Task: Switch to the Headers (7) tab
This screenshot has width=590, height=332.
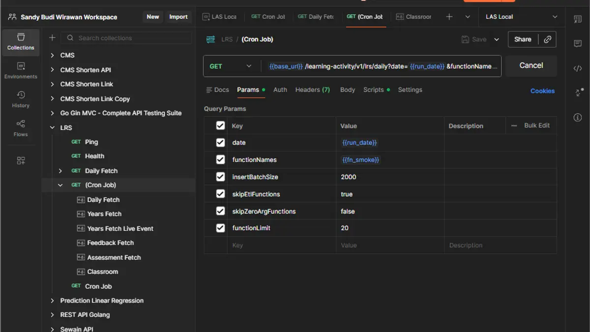Action: 312,90
